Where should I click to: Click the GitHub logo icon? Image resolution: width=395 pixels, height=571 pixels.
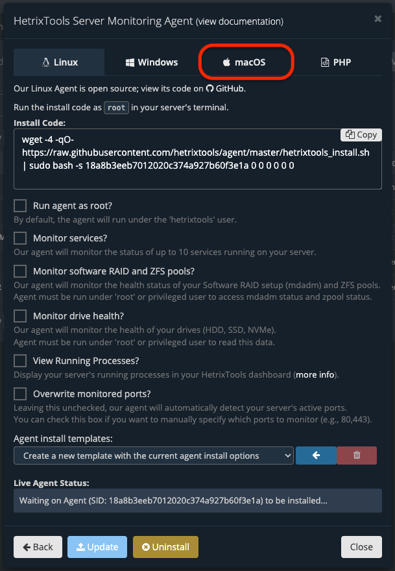click(210, 88)
